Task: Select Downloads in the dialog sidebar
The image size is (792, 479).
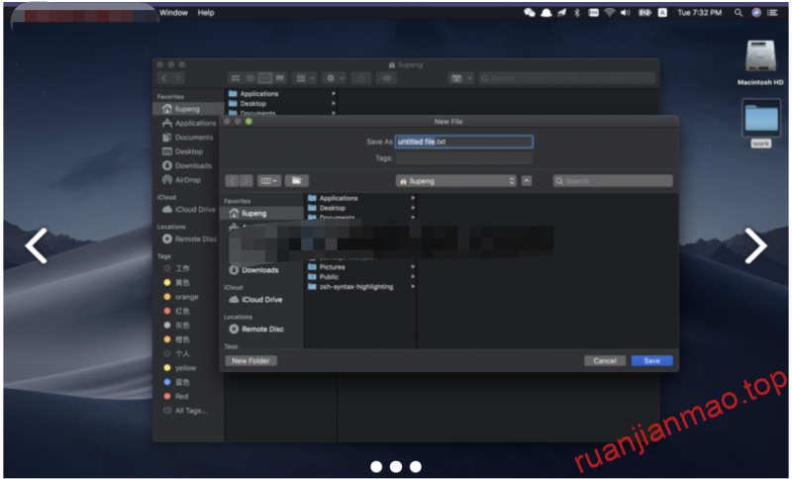Action: [x=262, y=270]
